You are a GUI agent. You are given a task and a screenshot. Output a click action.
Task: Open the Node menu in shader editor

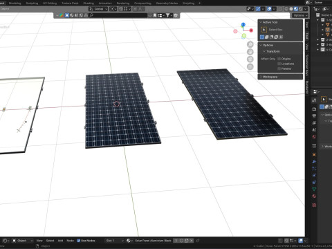[70, 241]
